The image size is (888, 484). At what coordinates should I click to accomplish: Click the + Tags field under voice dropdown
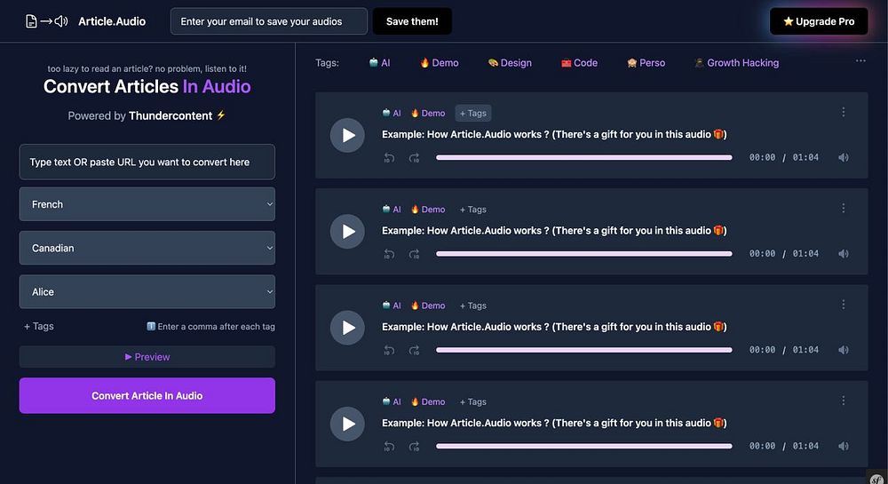39,326
